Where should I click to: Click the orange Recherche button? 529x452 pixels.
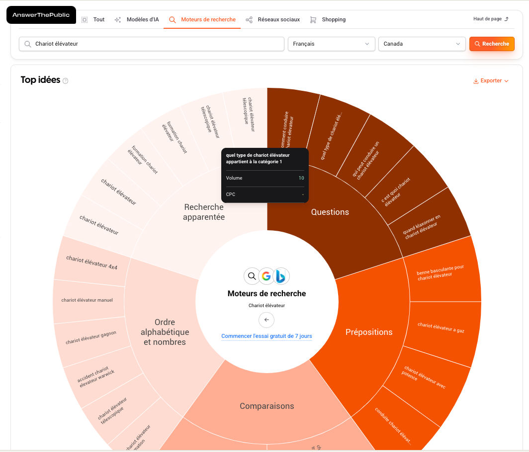492,44
